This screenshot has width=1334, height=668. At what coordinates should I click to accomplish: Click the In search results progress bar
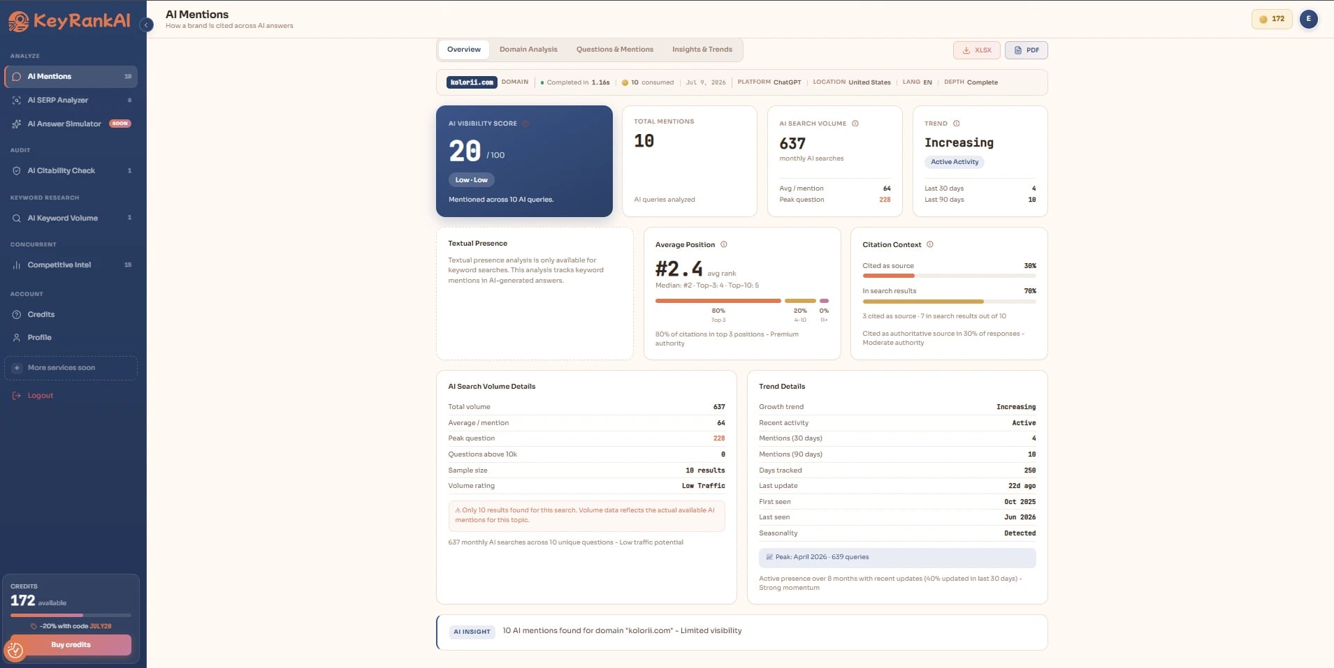[949, 302]
